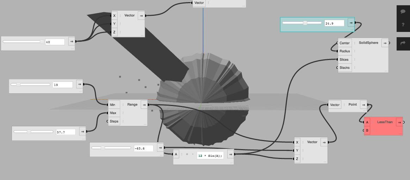This screenshot has height=180, width=410.
Task: Select the Max port on Range node
Action: click(114, 113)
